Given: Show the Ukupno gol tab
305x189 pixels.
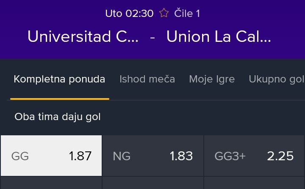Looking at the screenshot, I should point(276,79).
